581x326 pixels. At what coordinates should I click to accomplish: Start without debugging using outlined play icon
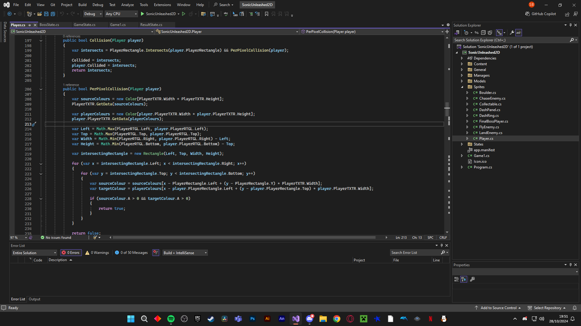[x=183, y=14]
